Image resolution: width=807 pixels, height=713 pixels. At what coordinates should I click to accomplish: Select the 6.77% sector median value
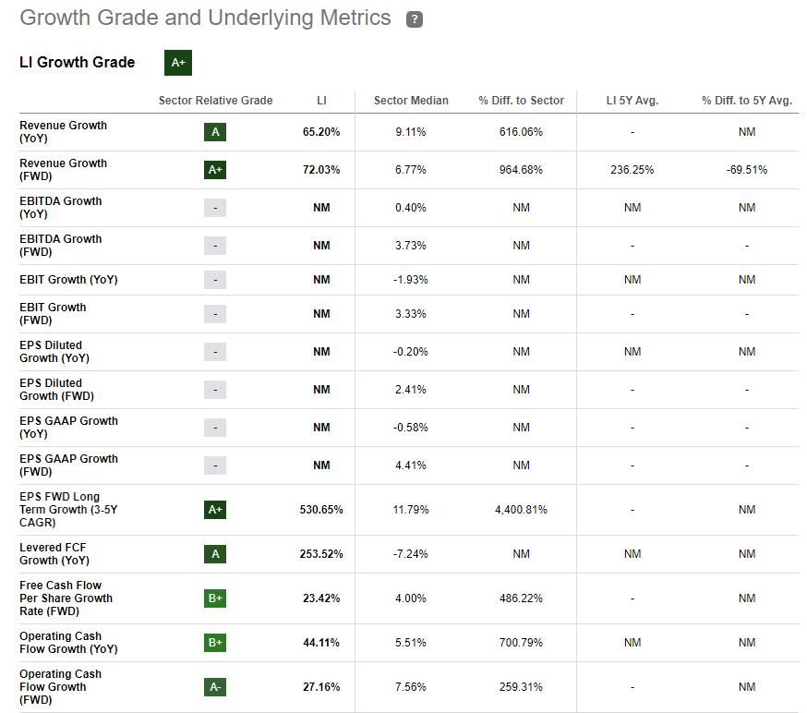point(411,170)
